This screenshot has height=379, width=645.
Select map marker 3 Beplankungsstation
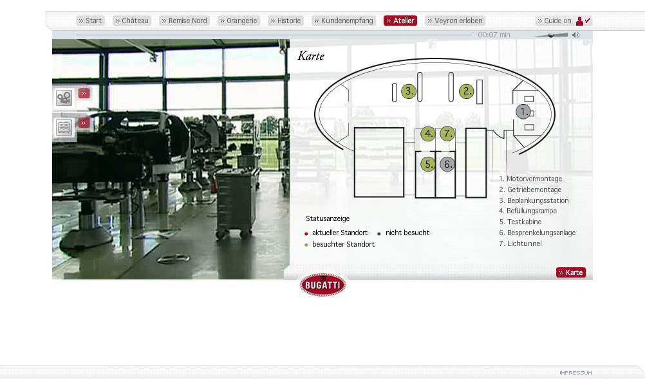point(408,91)
